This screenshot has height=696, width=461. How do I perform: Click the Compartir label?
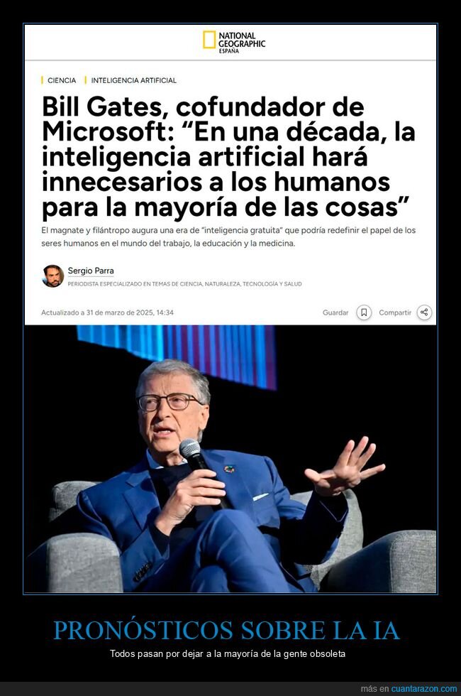point(395,312)
